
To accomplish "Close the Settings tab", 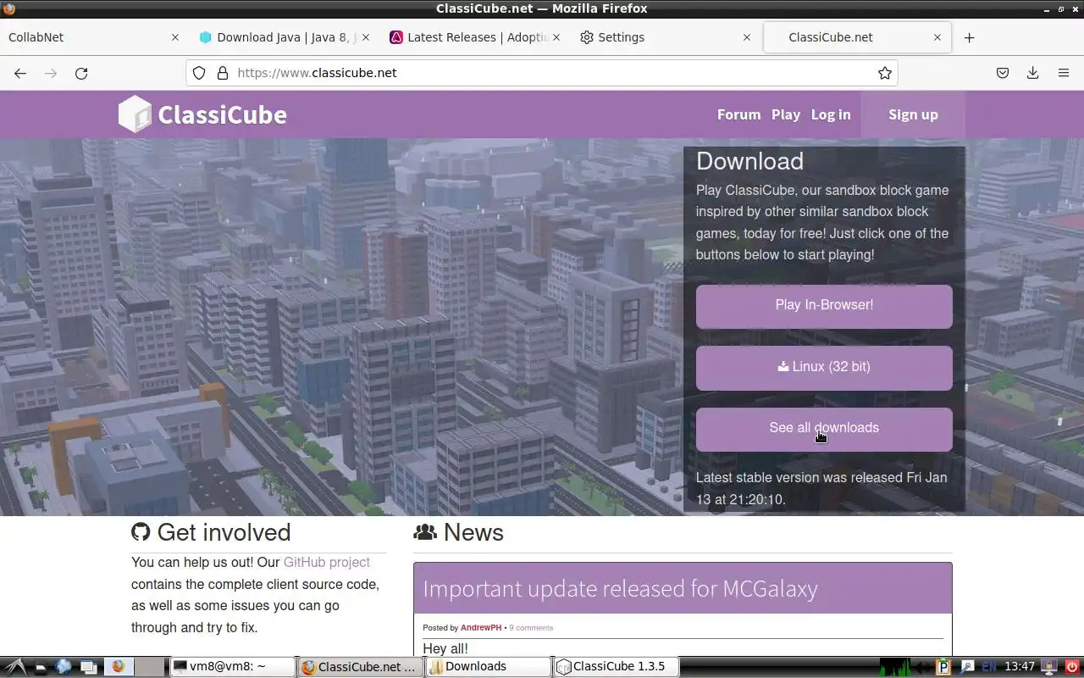I will (x=747, y=37).
